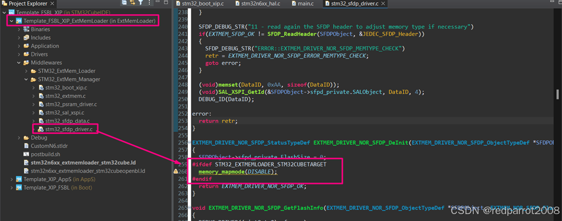Open stm32_sfdp_data.c from tree
562x221 pixels.
click(x=67, y=121)
